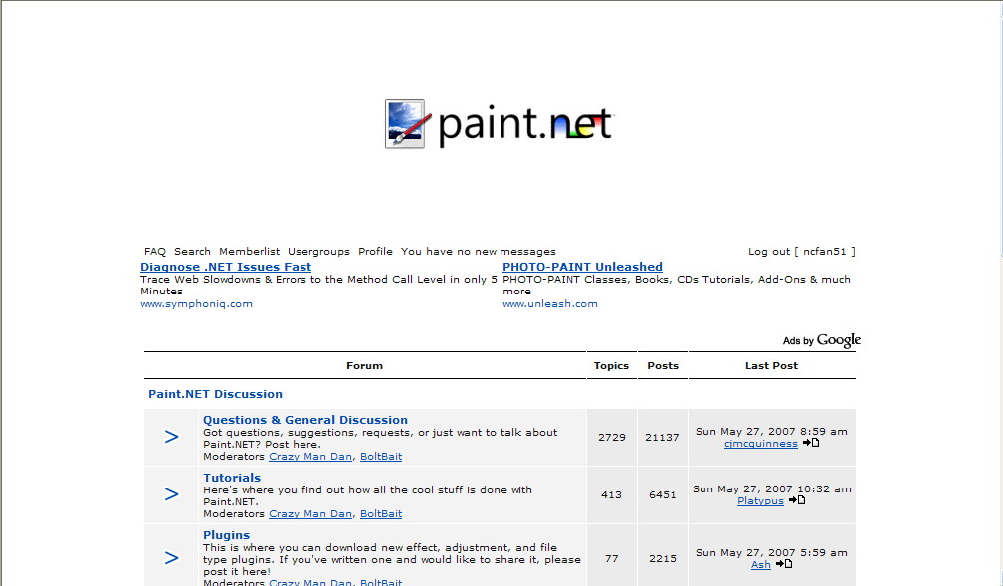
Task: Log out of ncfan51 account
Action: click(x=802, y=252)
